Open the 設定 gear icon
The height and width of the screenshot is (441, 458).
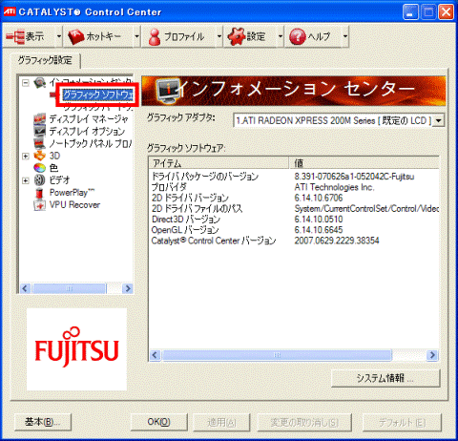[237, 36]
